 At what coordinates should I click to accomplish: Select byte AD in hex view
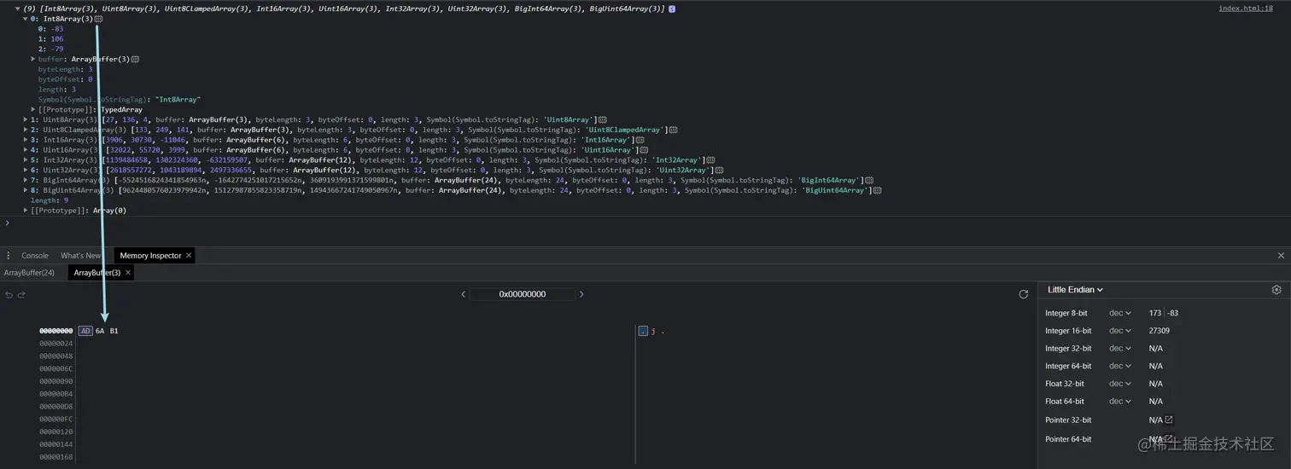pos(85,331)
